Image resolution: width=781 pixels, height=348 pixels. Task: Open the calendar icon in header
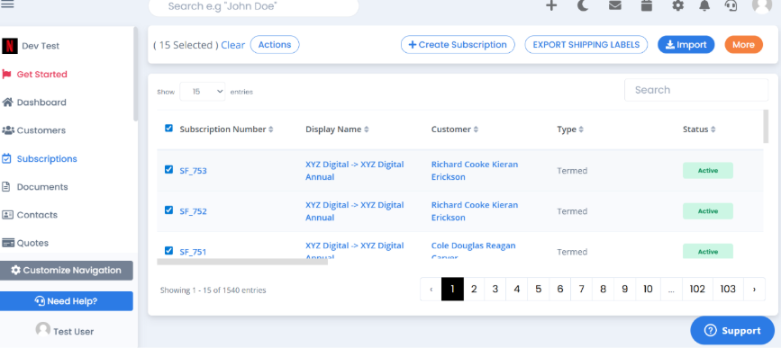point(647,6)
